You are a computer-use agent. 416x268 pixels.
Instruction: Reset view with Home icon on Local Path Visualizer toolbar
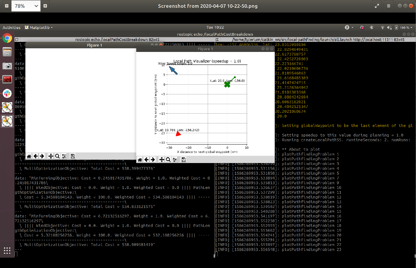(140, 159)
